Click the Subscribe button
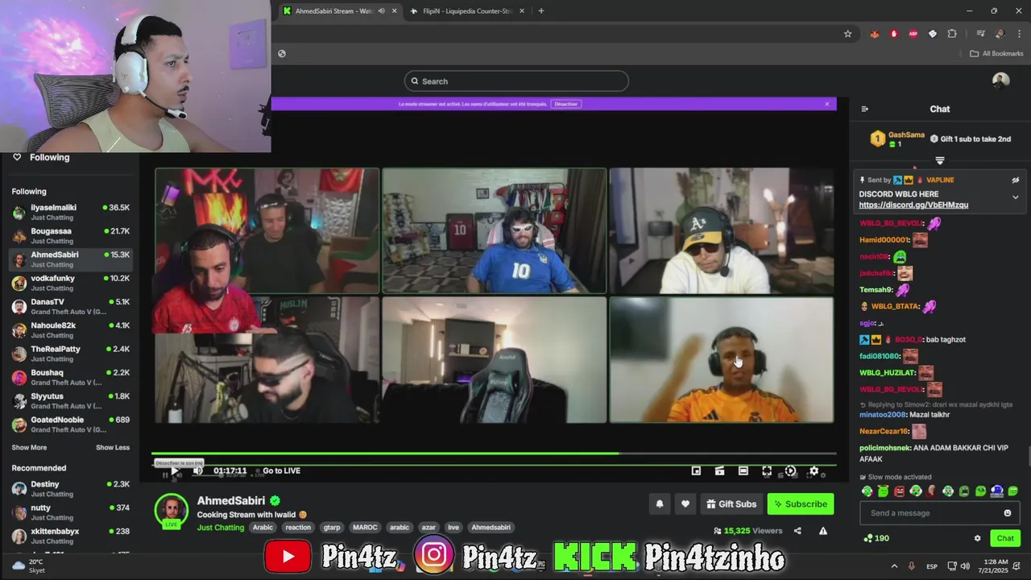Viewport: 1031px width, 580px height. point(801,504)
